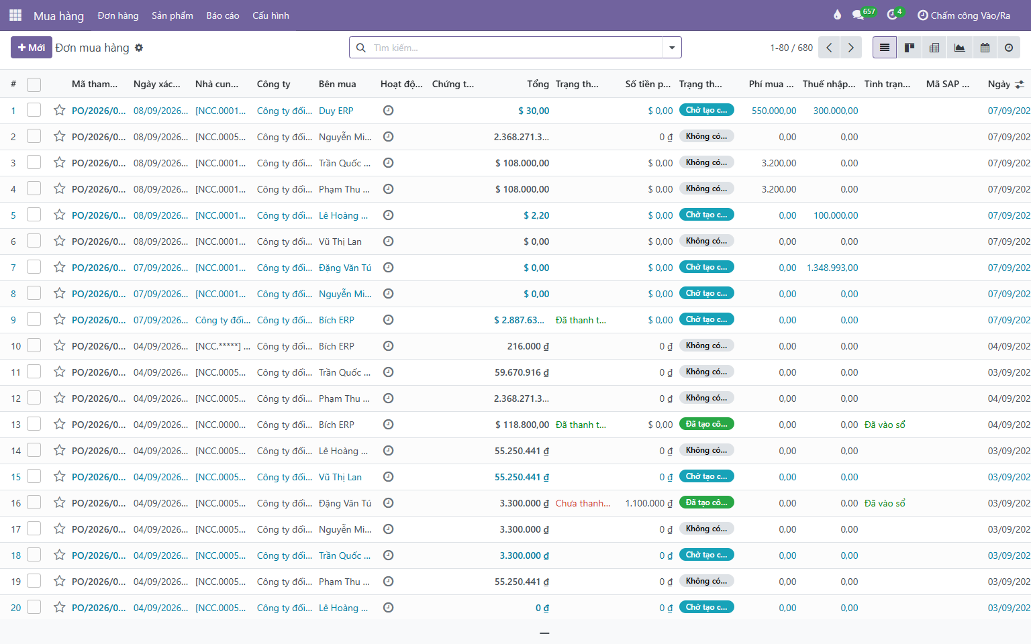
Task: Click Chưa thanh... status in row 16
Action: tap(583, 503)
